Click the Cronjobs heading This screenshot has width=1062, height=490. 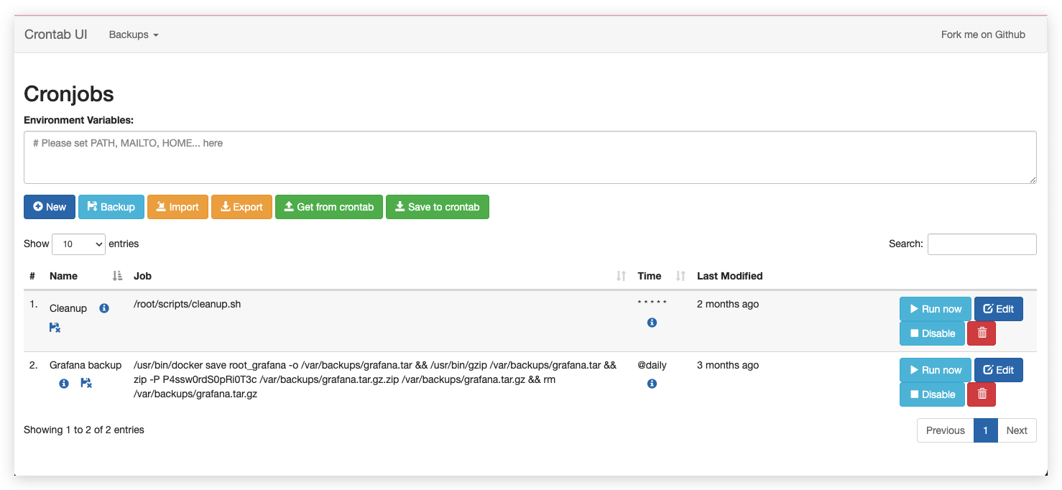click(x=69, y=94)
